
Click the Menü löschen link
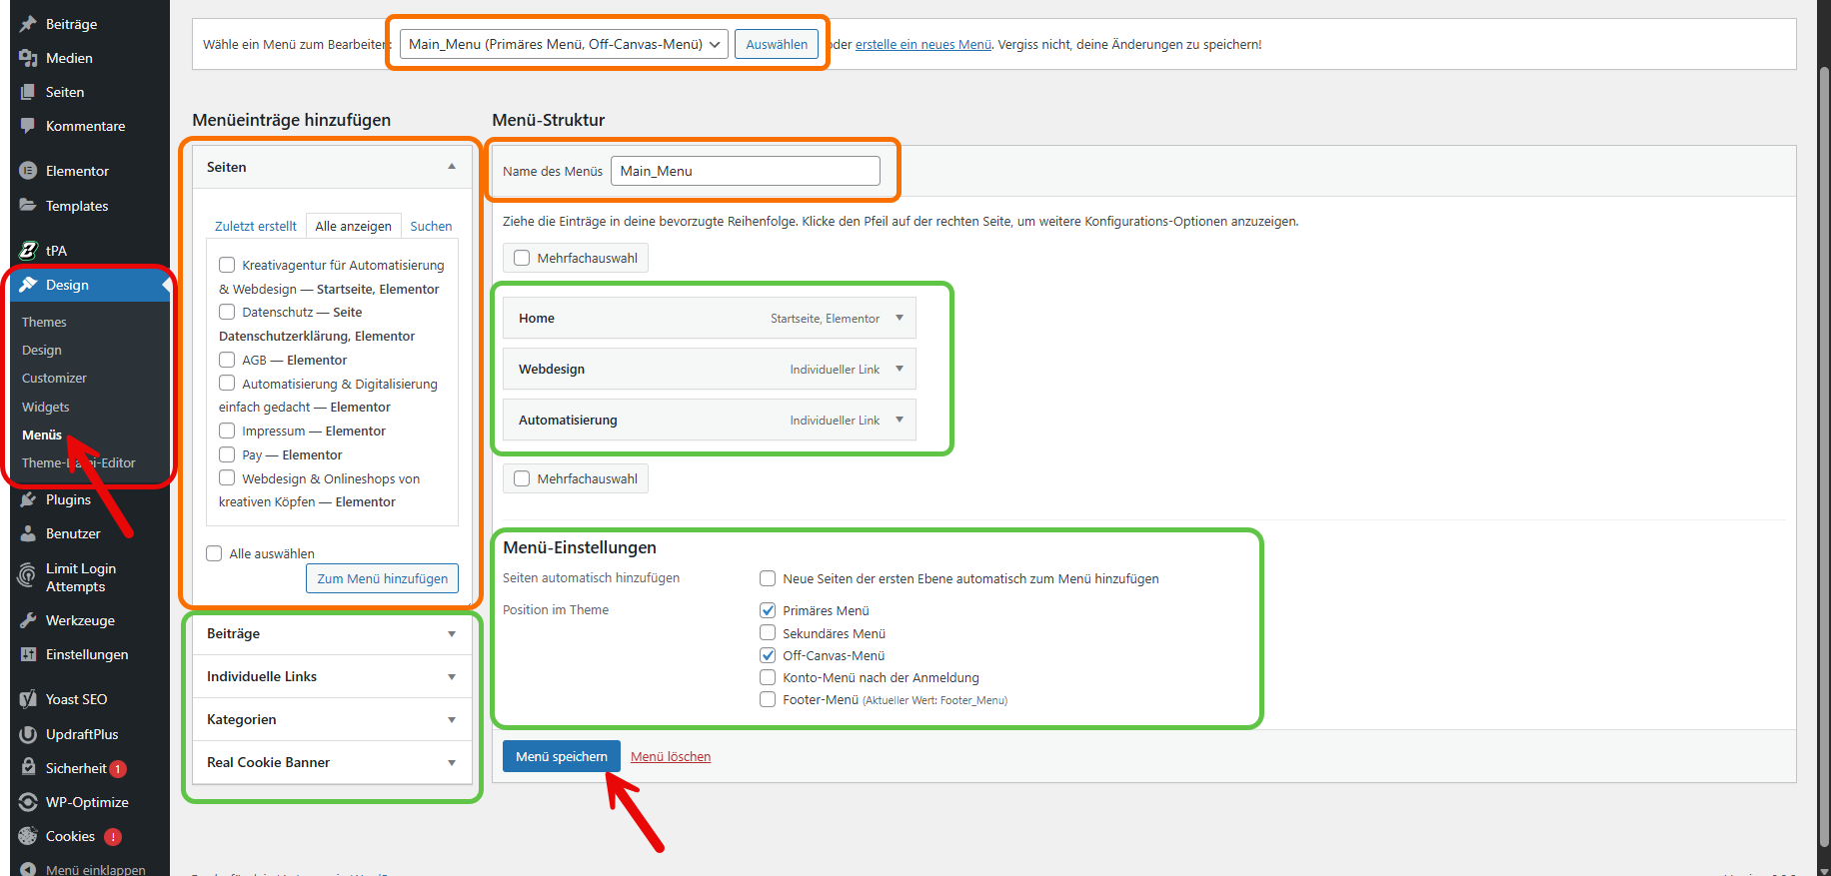click(x=671, y=756)
